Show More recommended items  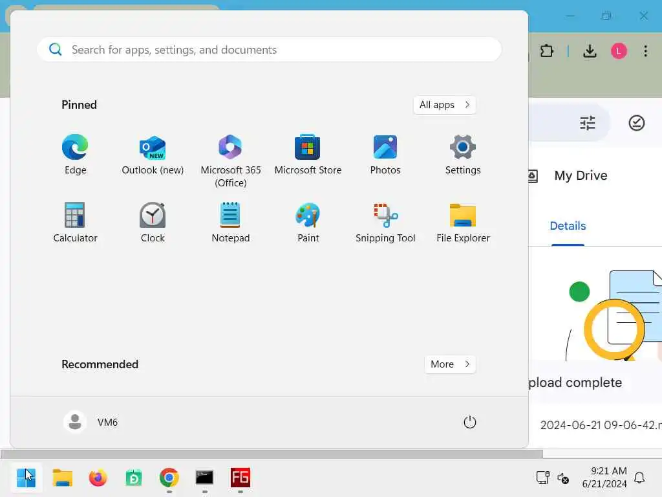[450, 364]
